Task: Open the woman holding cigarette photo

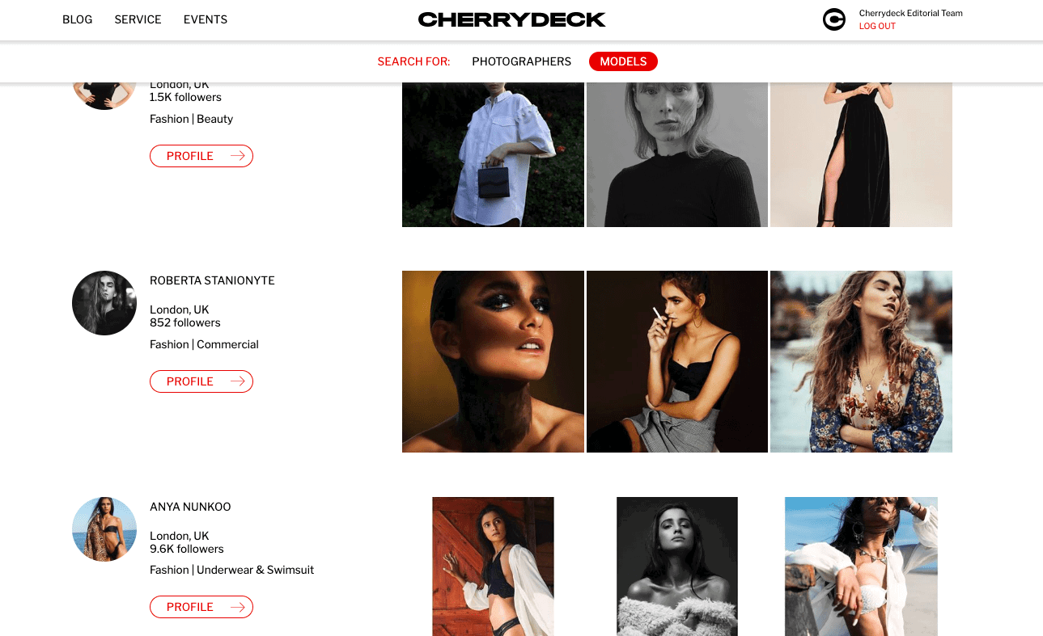Action: [x=677, y=361]
